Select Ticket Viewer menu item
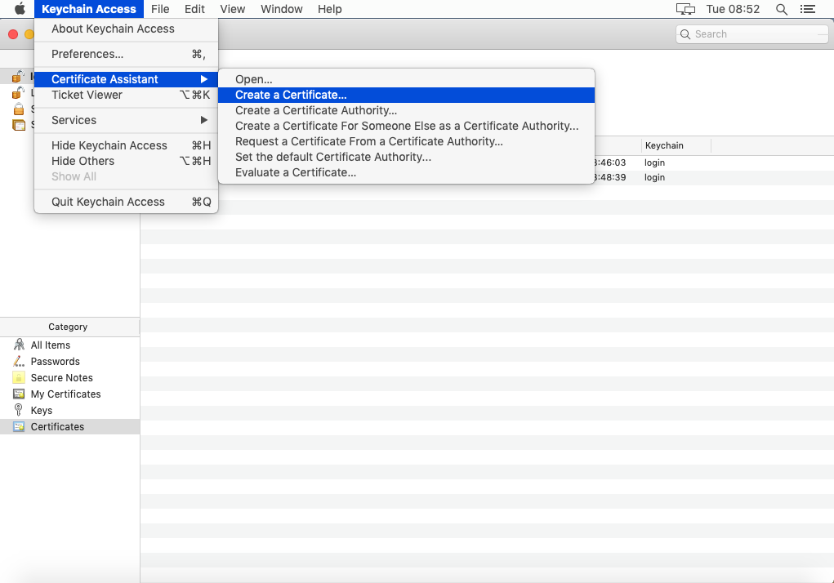This screenshot has width=834, height=583. pyautogui.click(x=87, y=95)
